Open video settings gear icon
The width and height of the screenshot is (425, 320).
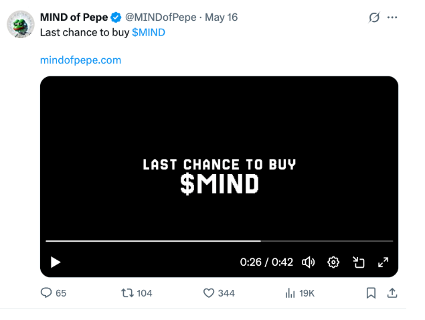[x=333, y=262]
